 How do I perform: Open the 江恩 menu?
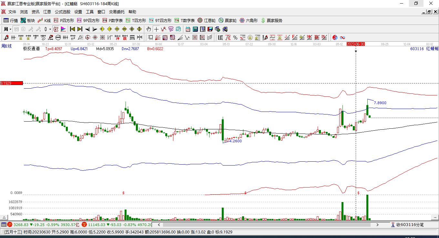point(47,12)
